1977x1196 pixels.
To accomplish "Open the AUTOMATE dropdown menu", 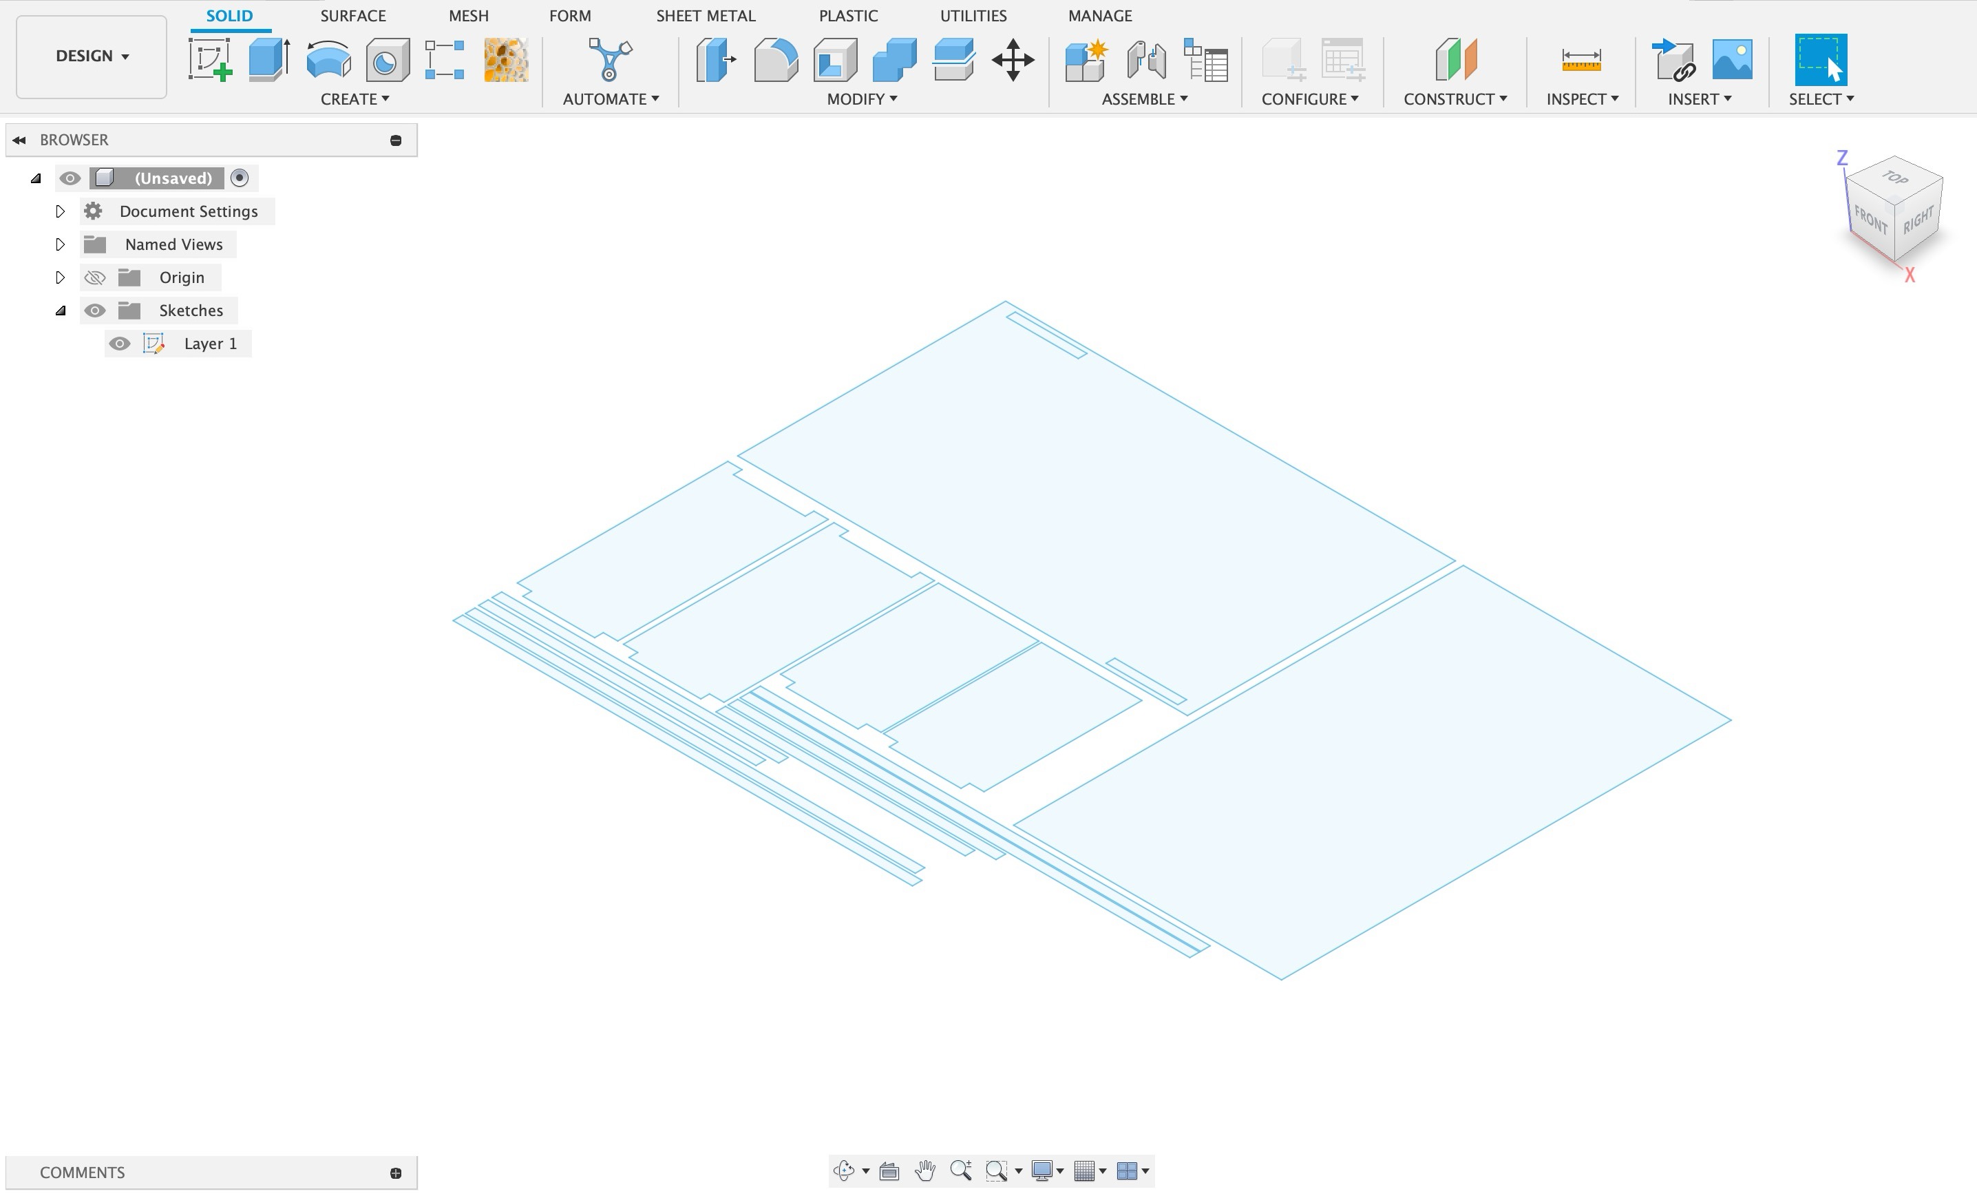I will click(x=611, y=98).
